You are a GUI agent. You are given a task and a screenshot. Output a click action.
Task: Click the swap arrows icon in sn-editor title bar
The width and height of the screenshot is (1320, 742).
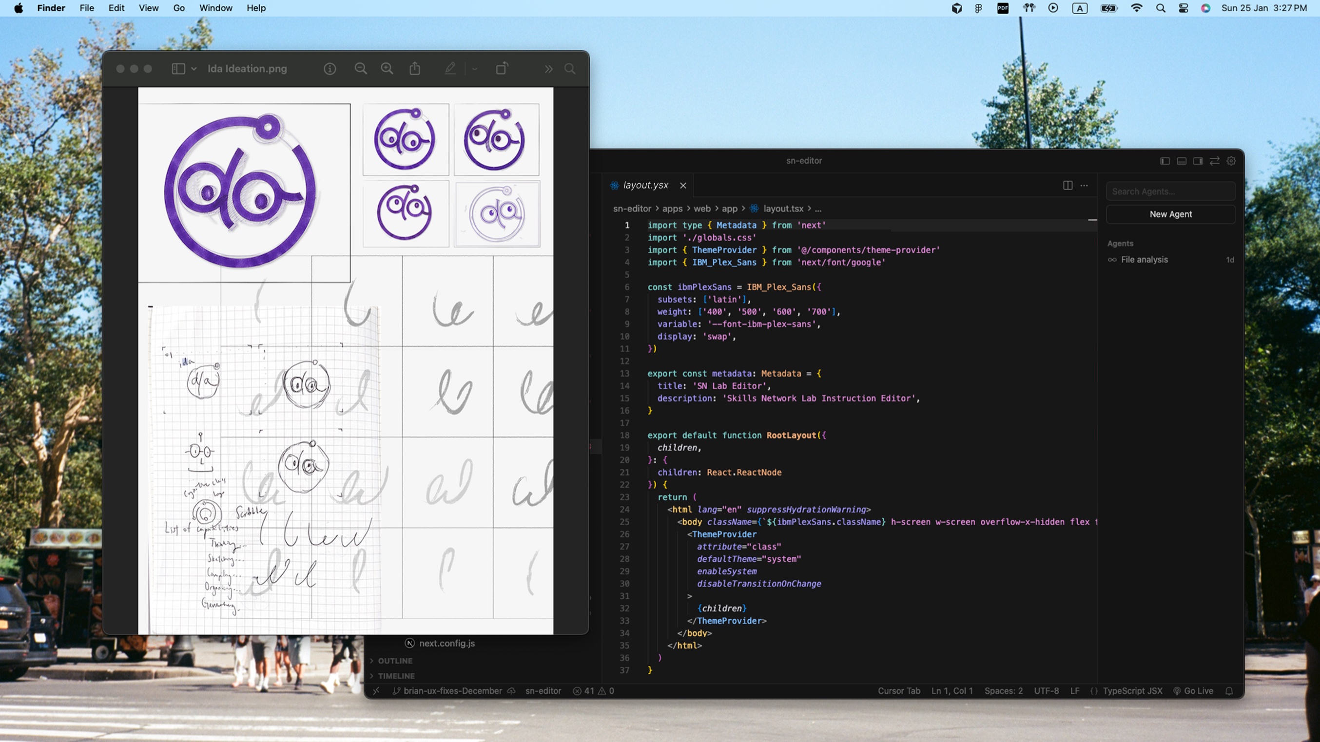[1214, 161]
